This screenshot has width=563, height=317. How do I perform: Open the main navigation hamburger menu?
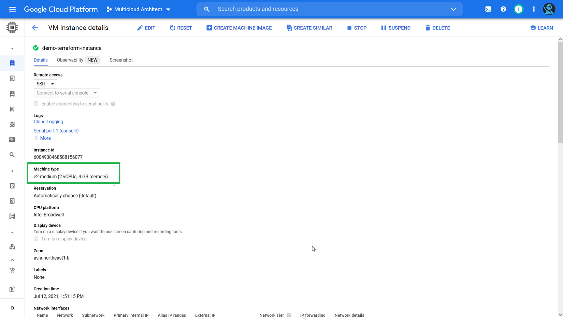[12, 9]
